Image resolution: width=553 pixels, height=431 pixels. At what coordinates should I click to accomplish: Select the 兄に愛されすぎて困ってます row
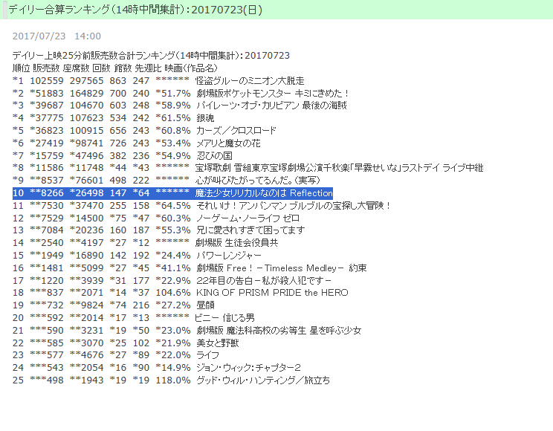tap(159, 230)
